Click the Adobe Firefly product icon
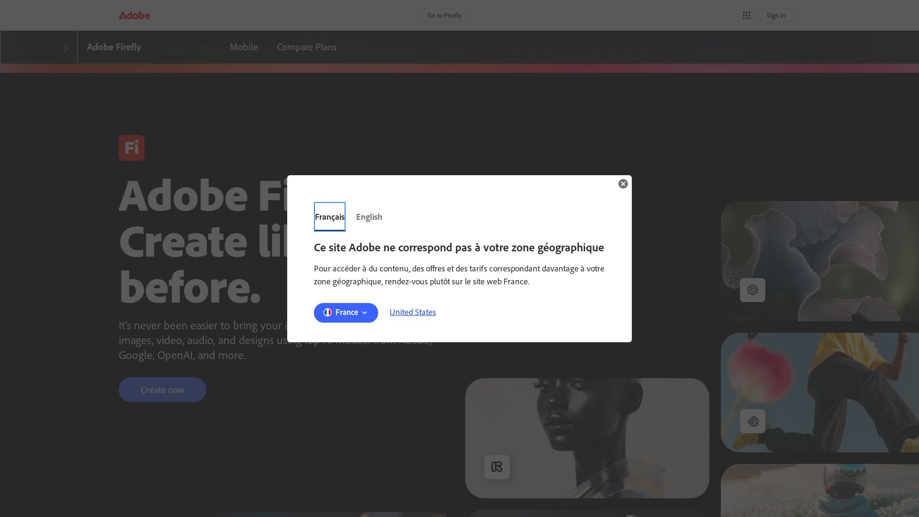 tap(132, 148)
